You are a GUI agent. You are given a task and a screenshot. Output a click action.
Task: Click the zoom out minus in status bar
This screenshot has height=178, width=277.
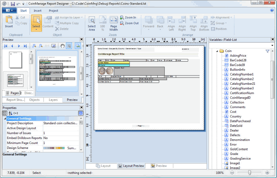[232, 173]
